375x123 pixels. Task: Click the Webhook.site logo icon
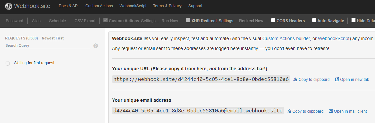tap(9, 6)
